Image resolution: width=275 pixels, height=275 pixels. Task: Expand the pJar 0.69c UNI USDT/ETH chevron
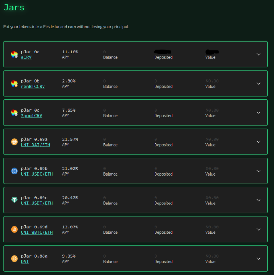click(x=258, y=200)
